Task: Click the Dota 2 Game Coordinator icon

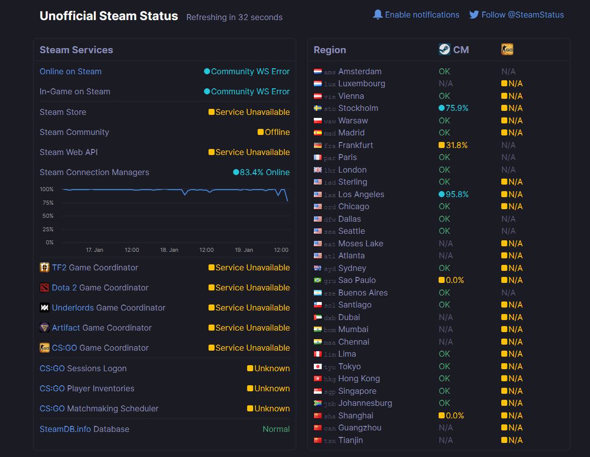Action: click(x=45, y=287)
